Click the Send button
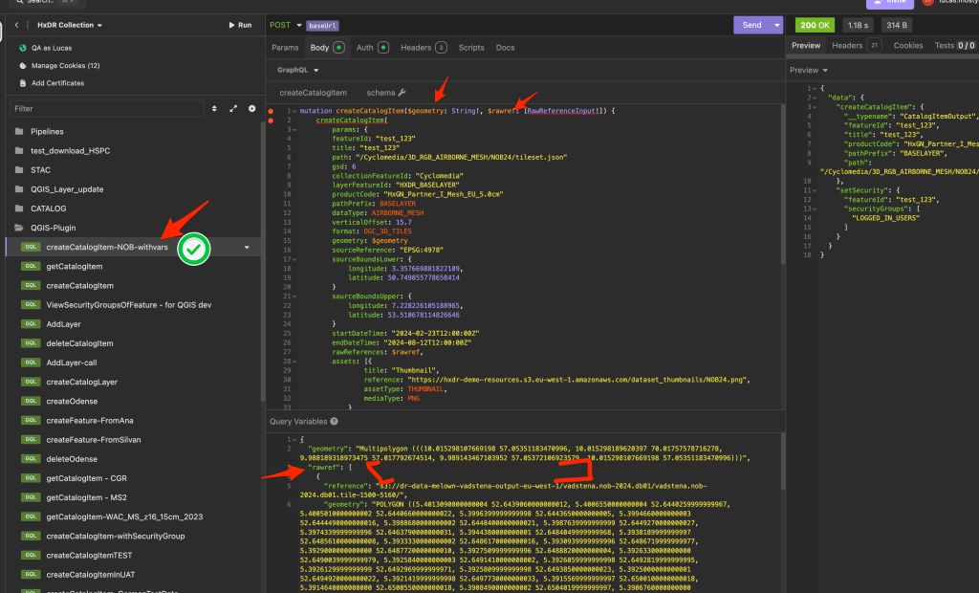 [x=751, y=25]
